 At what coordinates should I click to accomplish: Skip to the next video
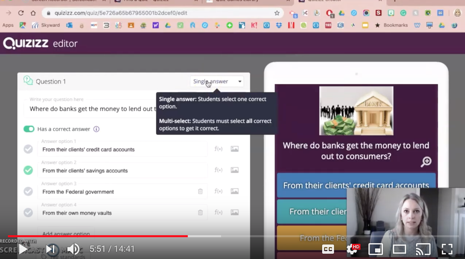(x=51, y=249)
